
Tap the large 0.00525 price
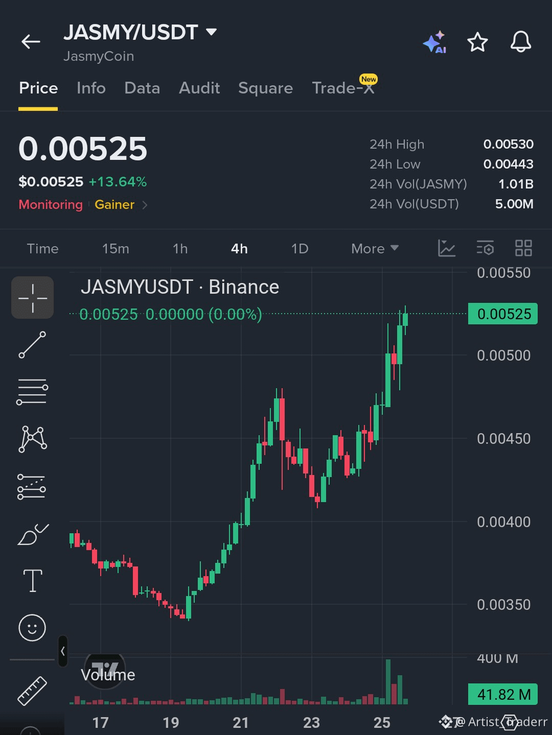coord(83,149)
